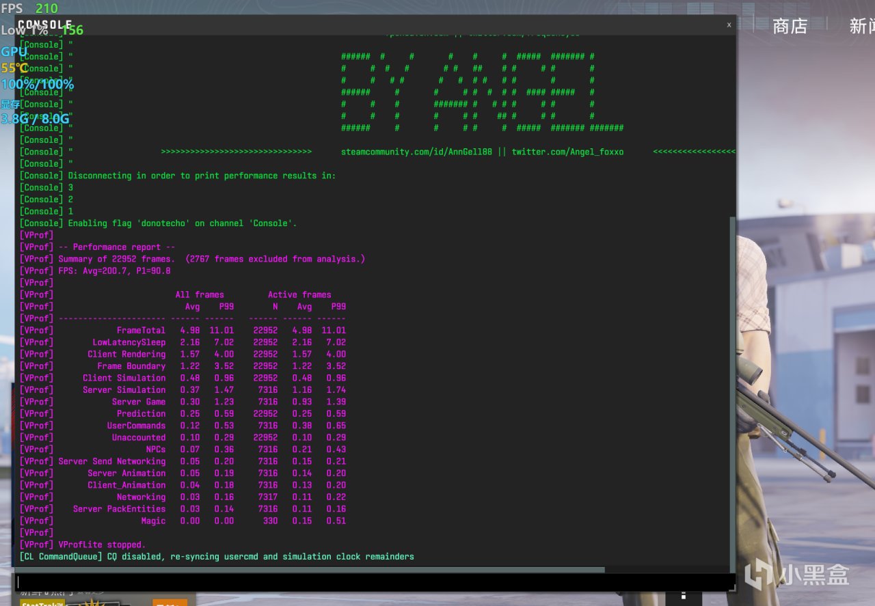875x606 pixels.
Task: Close the console window with the x button
Action: [x=729, y=25]
